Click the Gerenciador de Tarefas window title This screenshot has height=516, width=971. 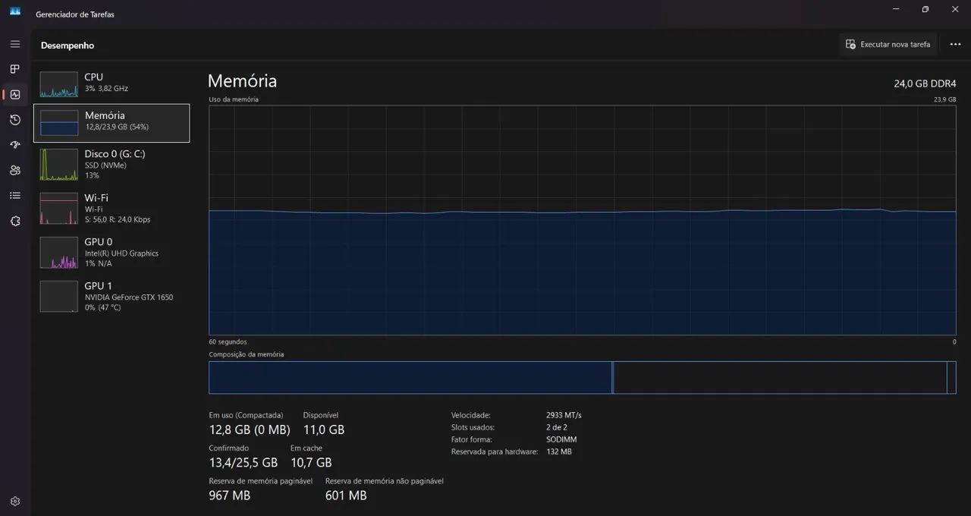(75, 14)
